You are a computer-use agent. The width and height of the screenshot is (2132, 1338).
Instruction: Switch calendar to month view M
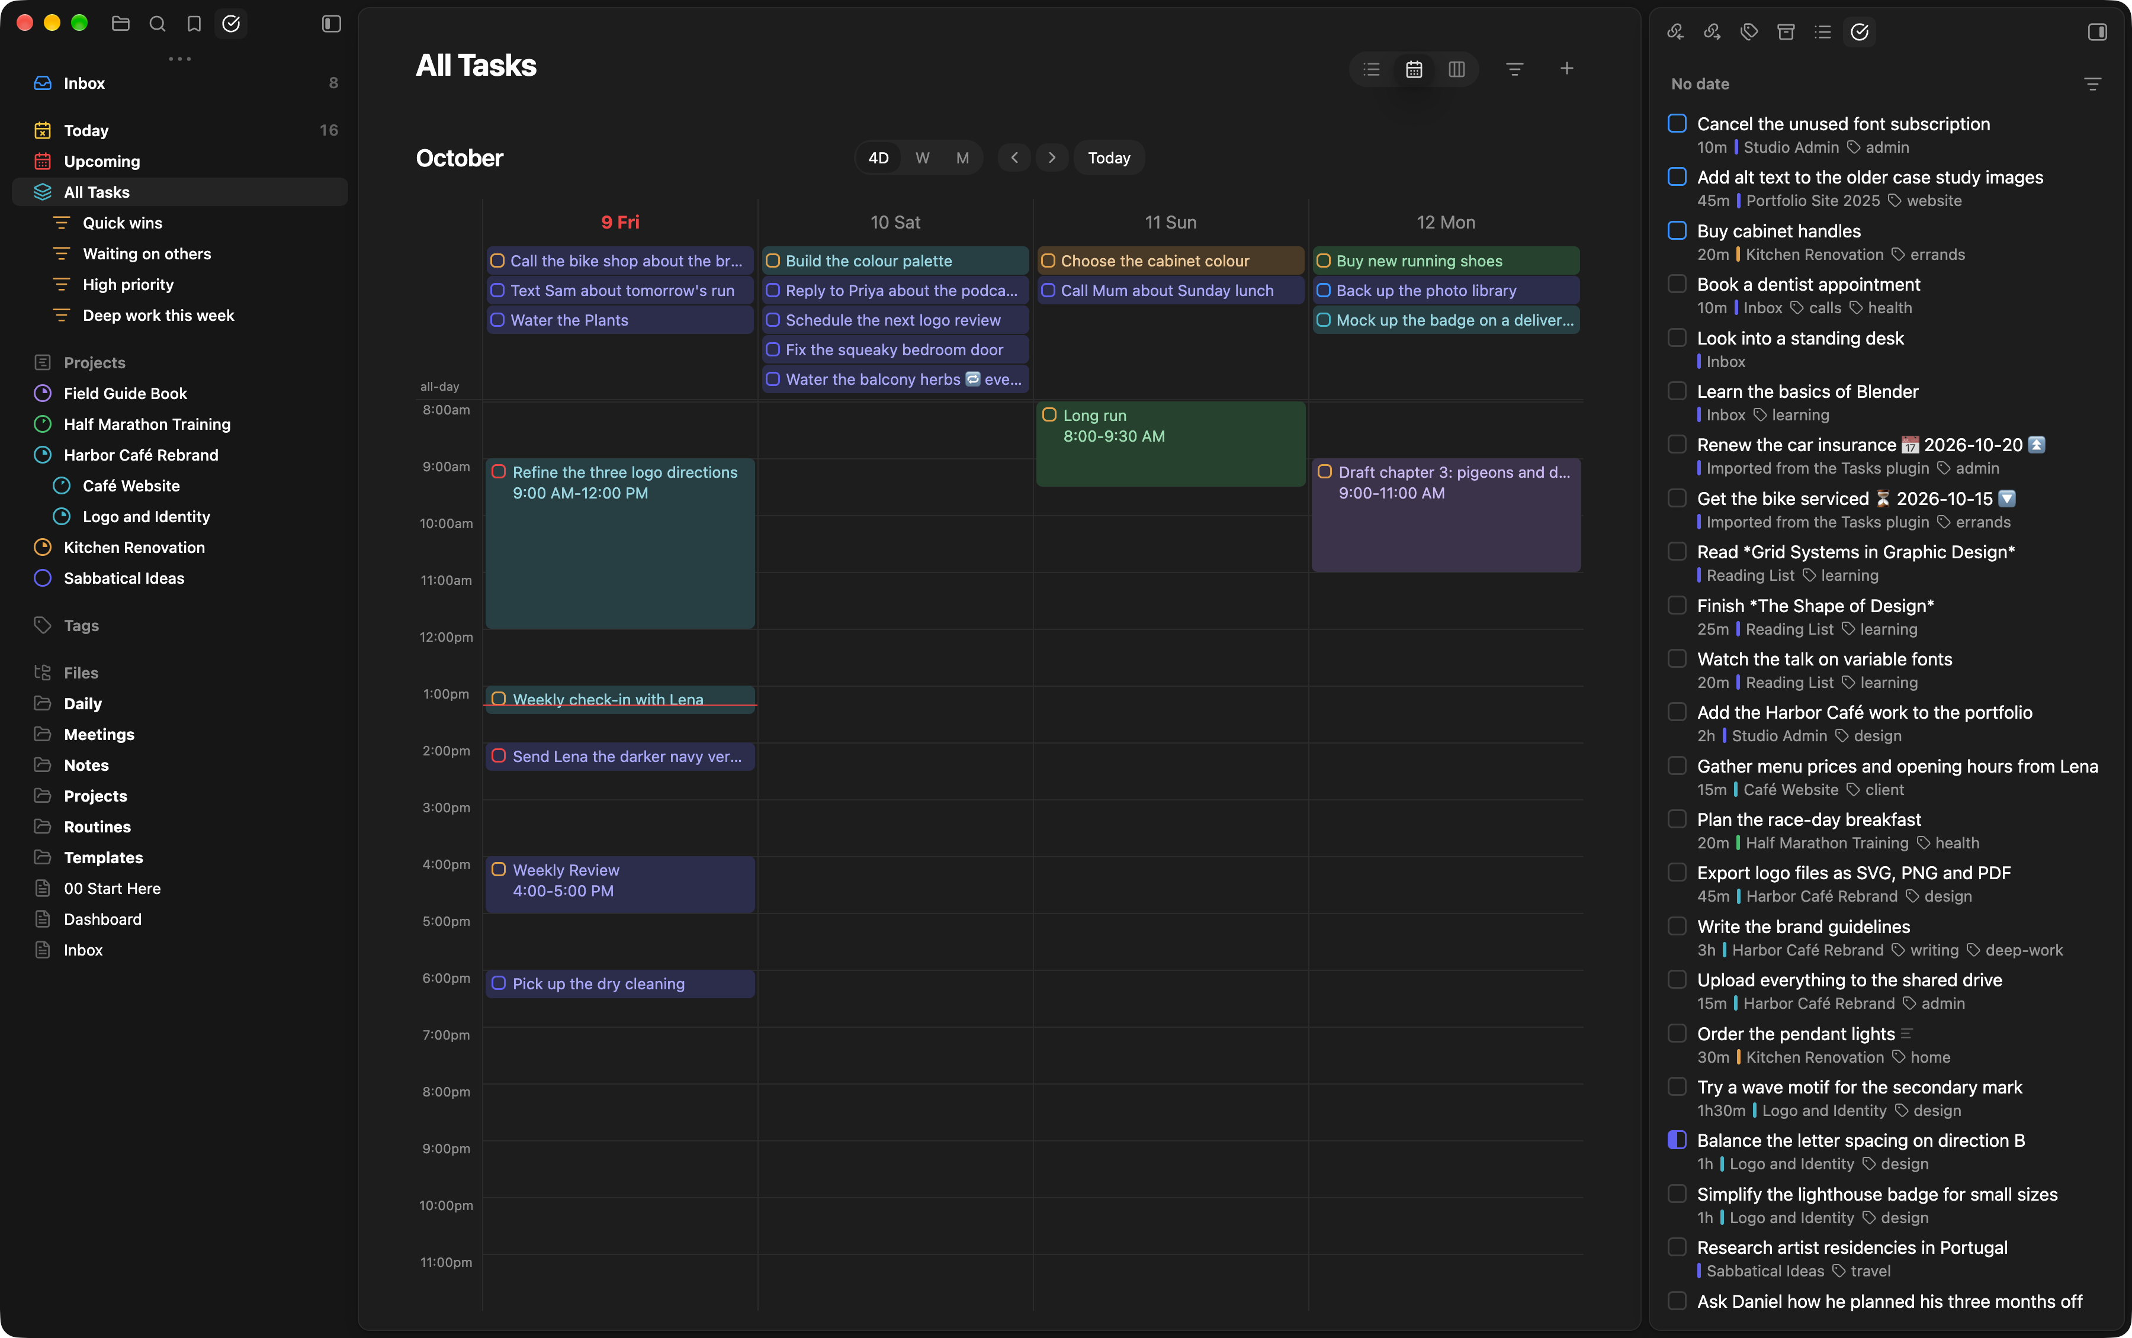pos(963,157)
